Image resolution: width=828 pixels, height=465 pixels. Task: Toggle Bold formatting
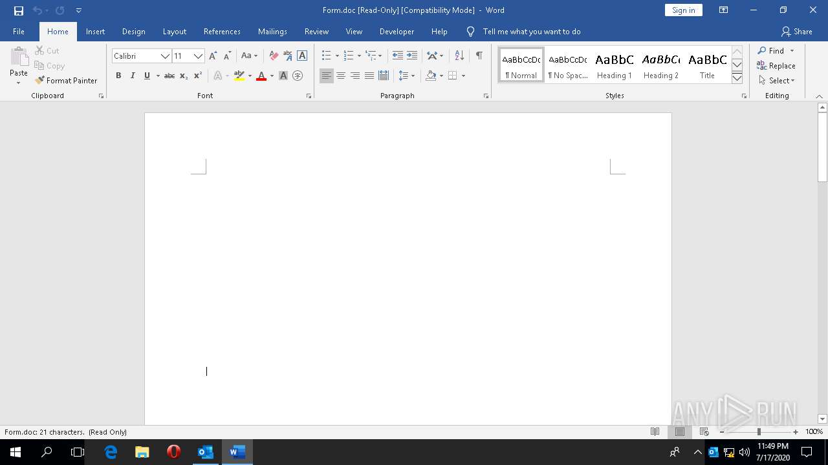[118, 76]
